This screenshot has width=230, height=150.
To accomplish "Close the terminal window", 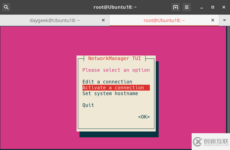I will coord(224,7).
